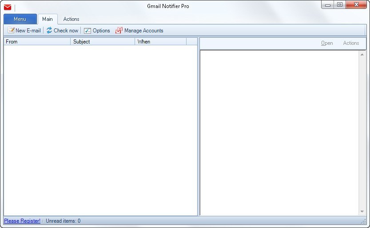Image resolution: width=370 pixels, height=228 pixels.
Task: Click the Open button in preview pane
Action: point(327,43)
